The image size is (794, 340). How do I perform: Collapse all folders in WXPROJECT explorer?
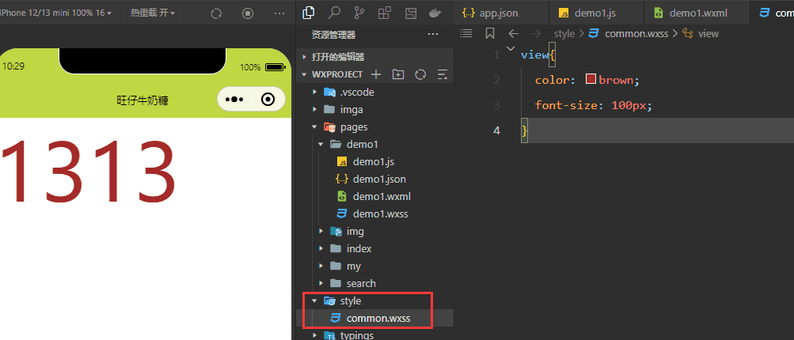[x=442, y=74]
